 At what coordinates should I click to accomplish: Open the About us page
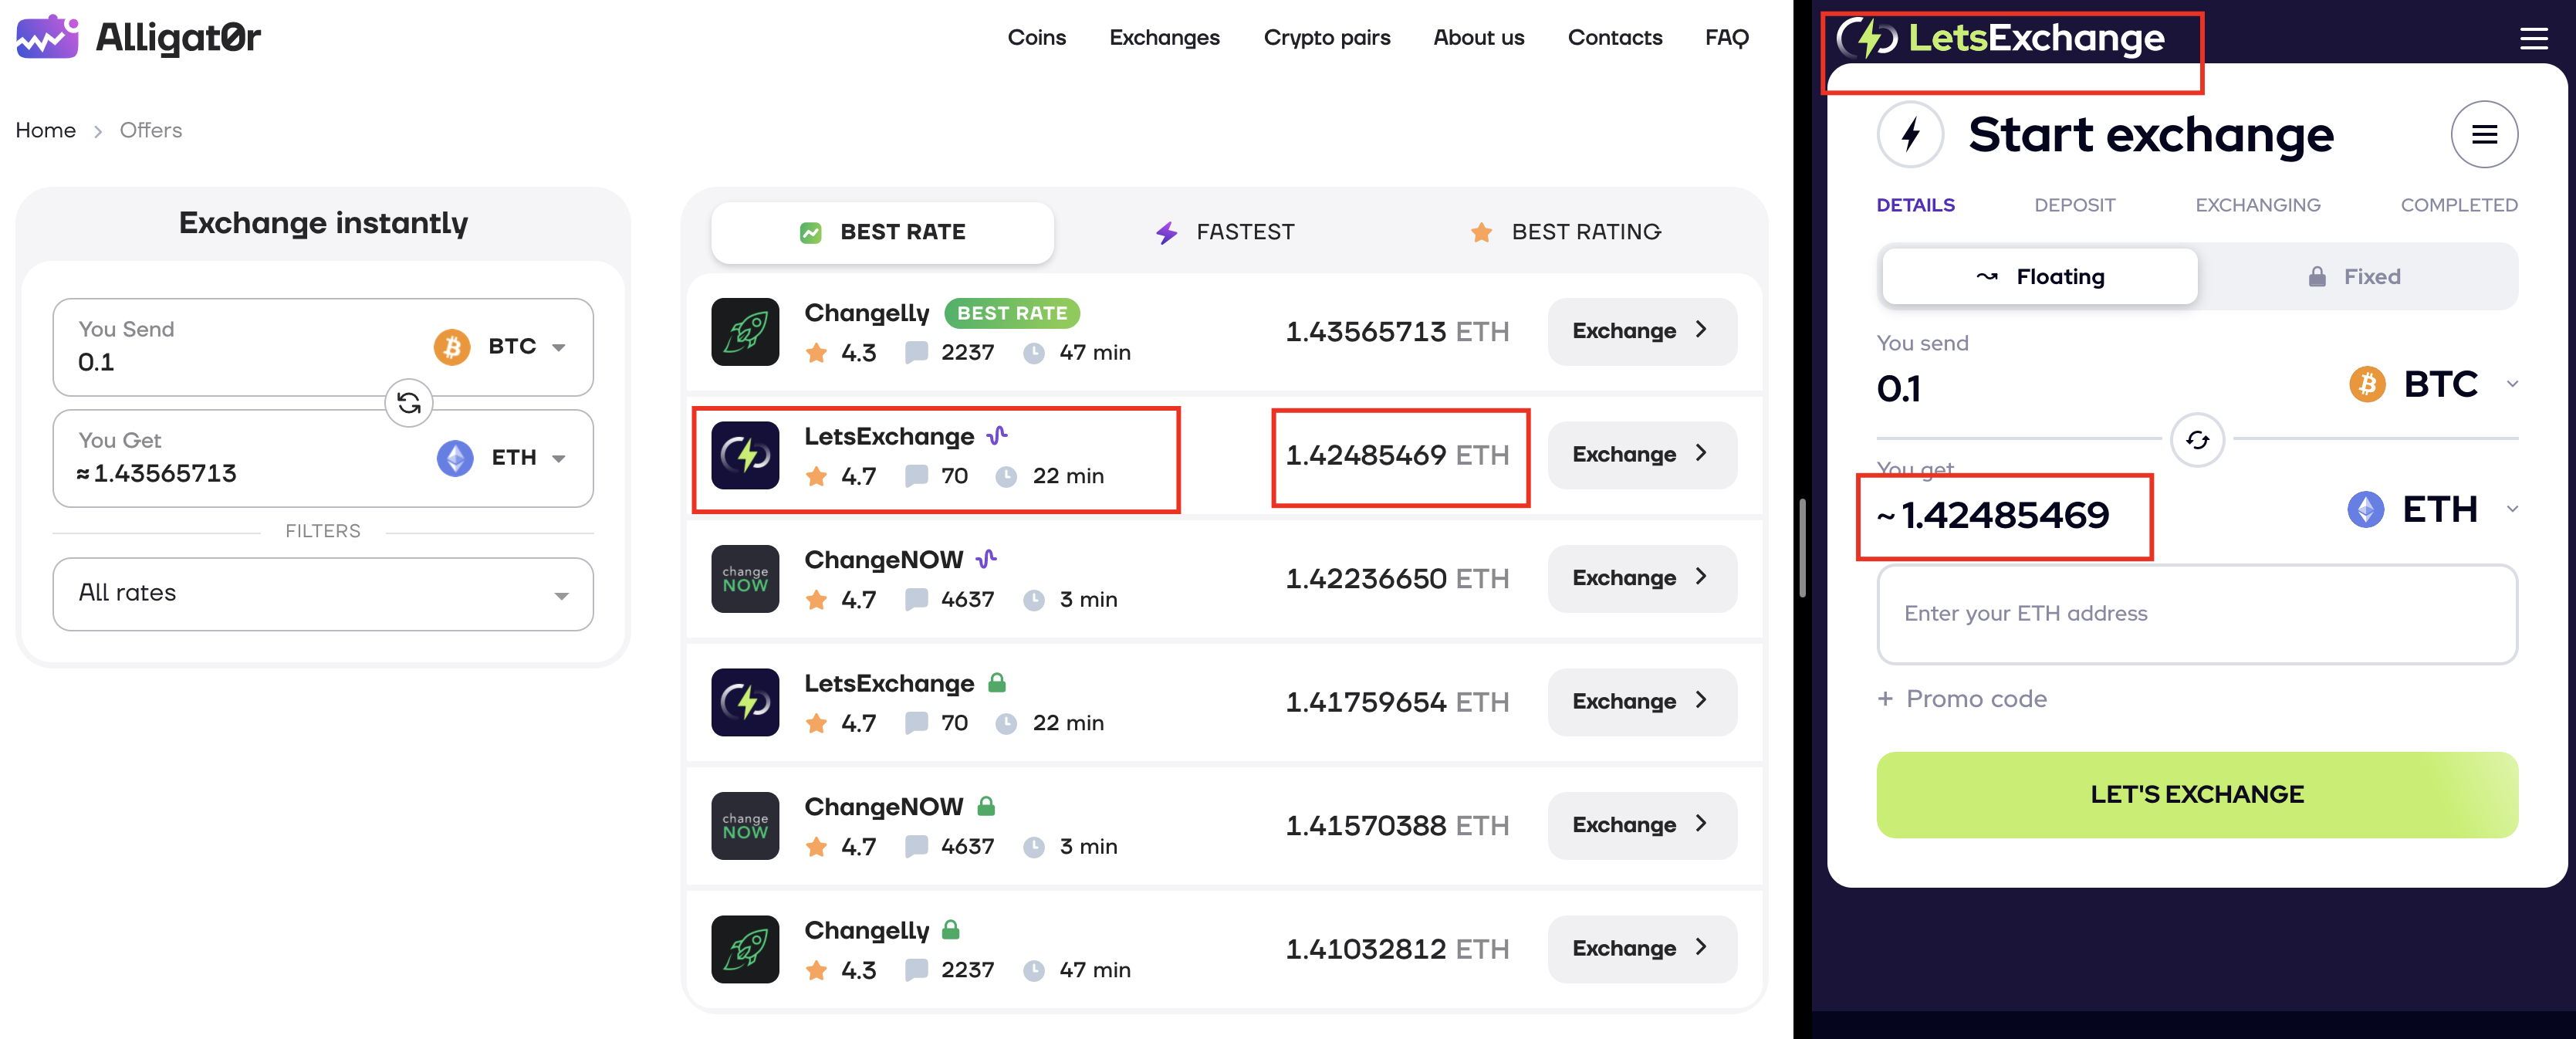[x=1478, y=38]
